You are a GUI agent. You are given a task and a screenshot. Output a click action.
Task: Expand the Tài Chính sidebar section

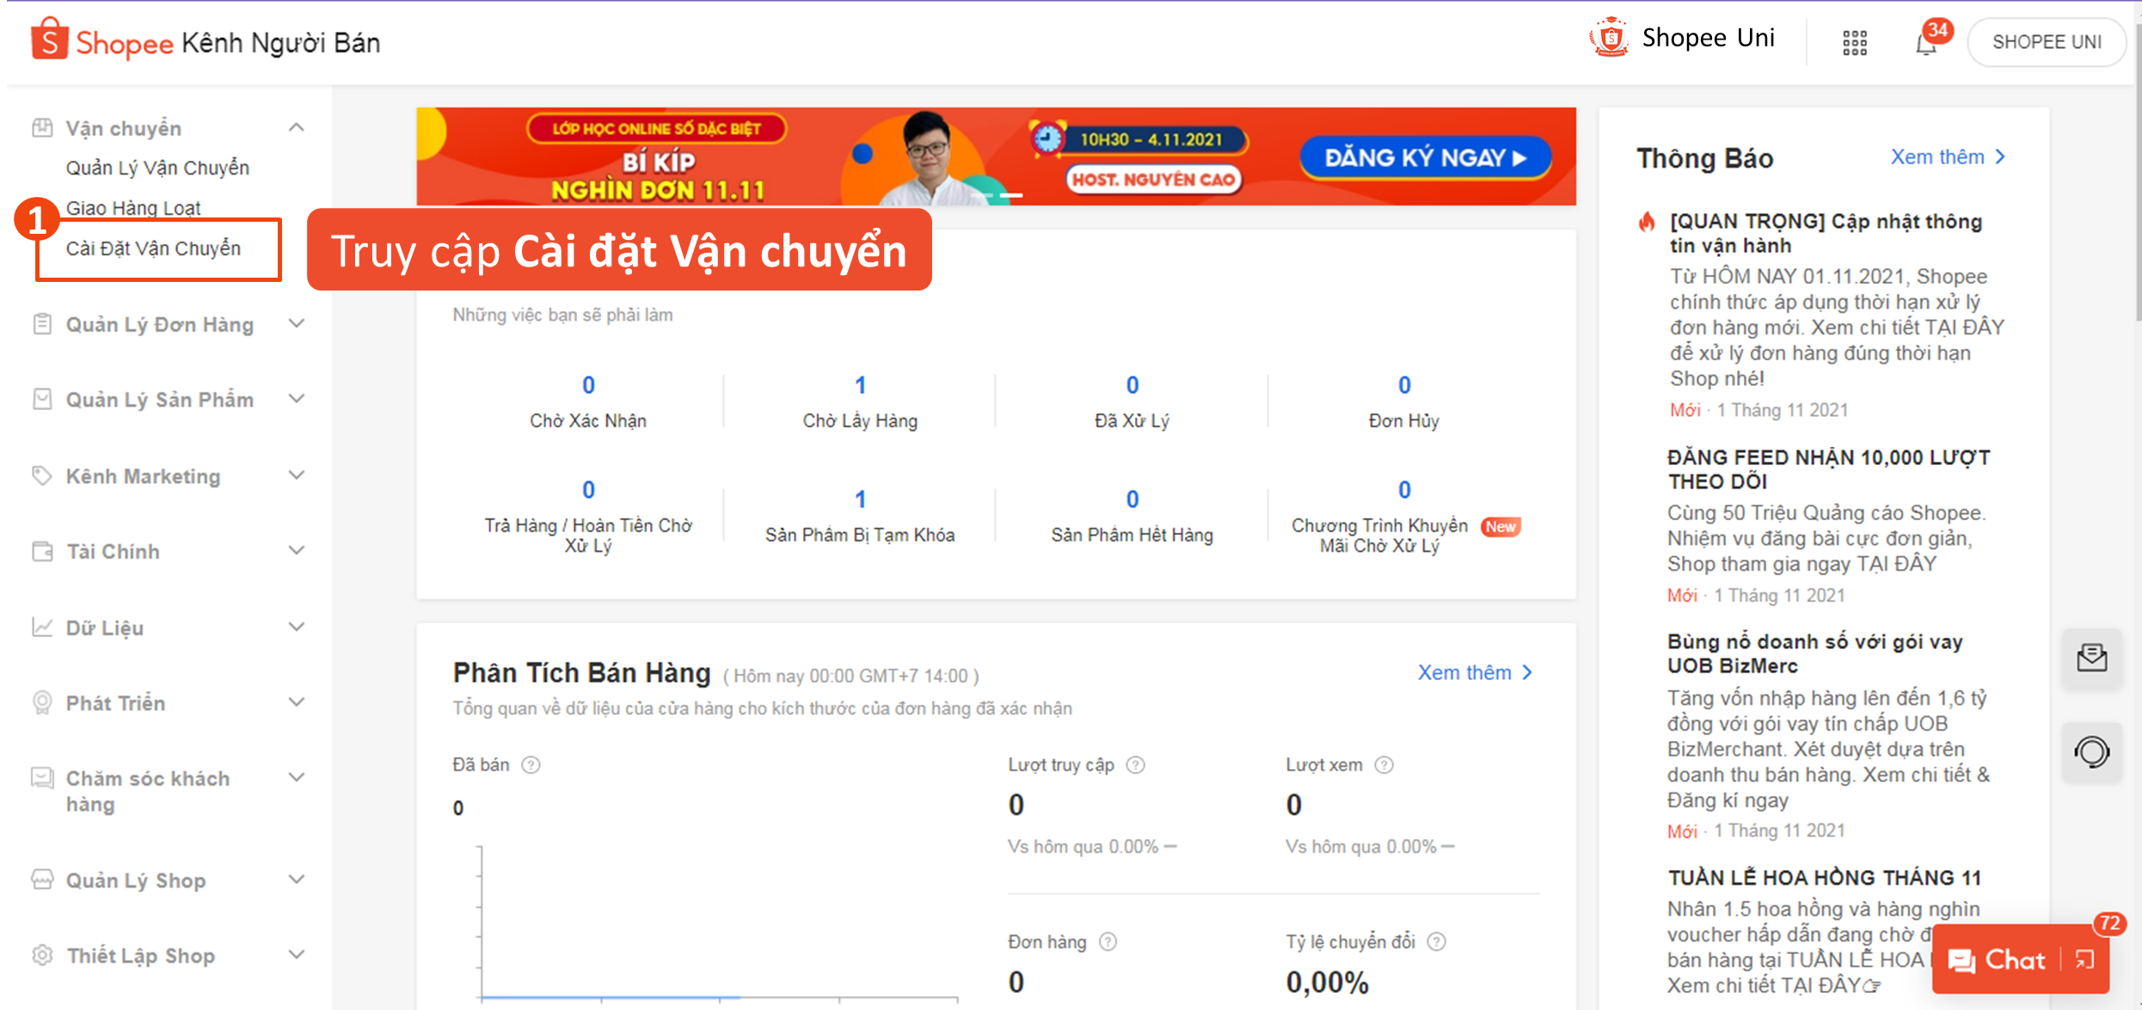coord(296,551)
